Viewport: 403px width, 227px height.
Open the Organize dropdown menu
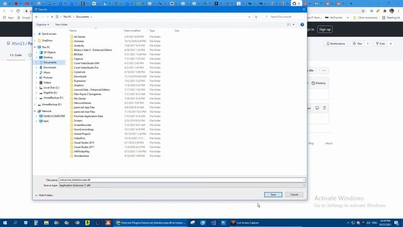click(x=42, y=25)
